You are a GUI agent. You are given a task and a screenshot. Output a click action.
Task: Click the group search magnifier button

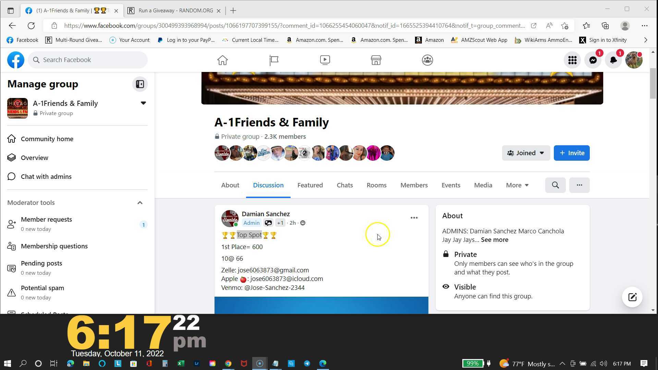tap(555, 185)
